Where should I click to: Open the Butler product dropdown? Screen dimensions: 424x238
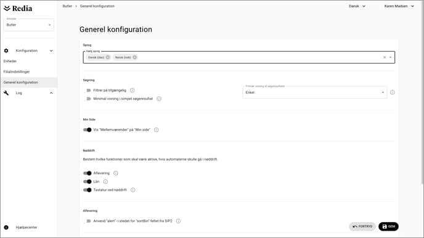tap(29, 25)
